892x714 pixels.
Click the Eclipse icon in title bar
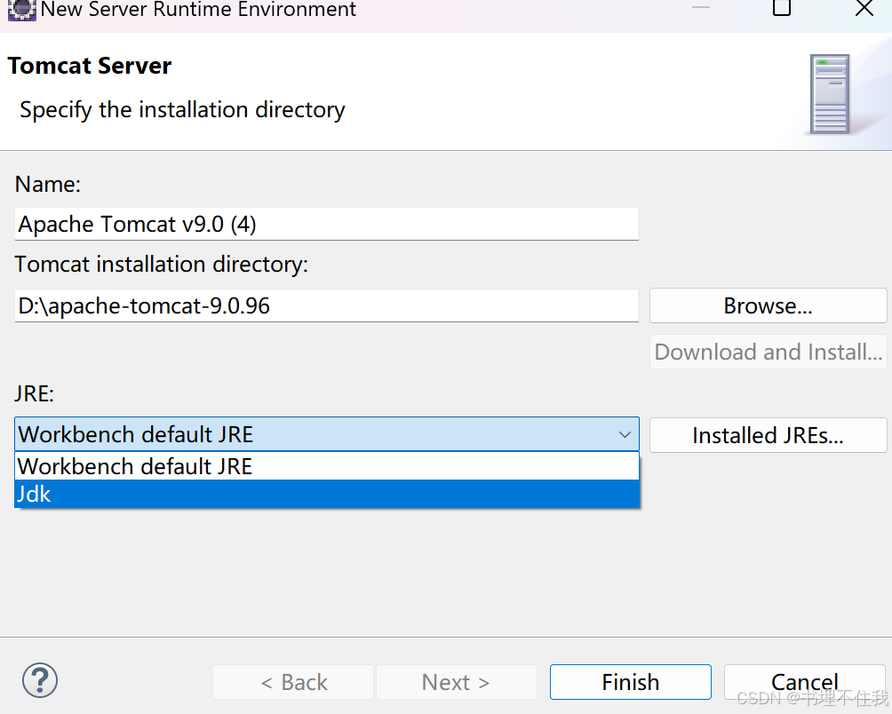[21, 10]
